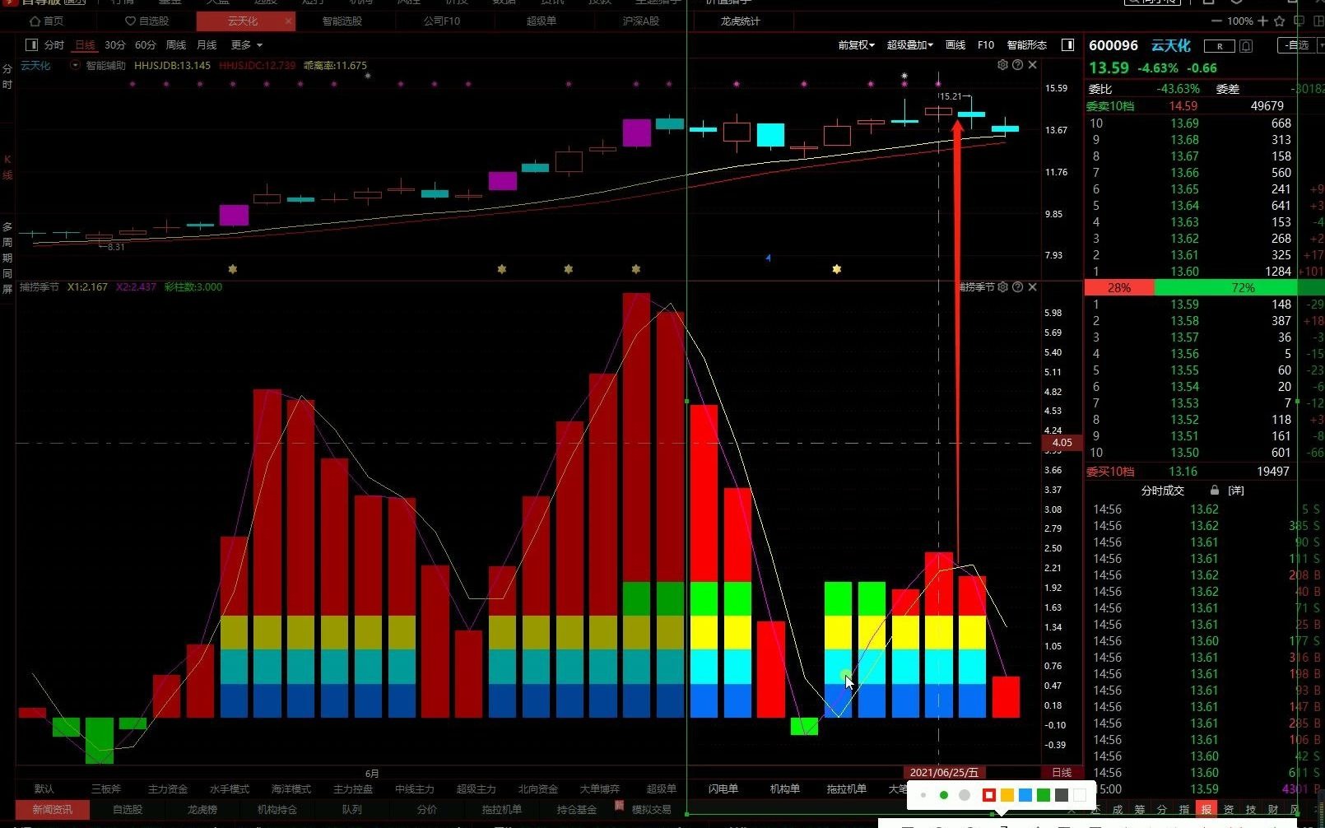Click the small green dot in the annotation toolbar
Viewport: 1325px width, 828px height.
point(944,795)
